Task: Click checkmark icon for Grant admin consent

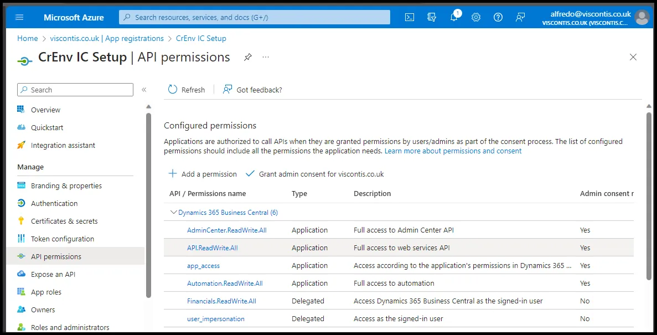Action: click(250, 173)
